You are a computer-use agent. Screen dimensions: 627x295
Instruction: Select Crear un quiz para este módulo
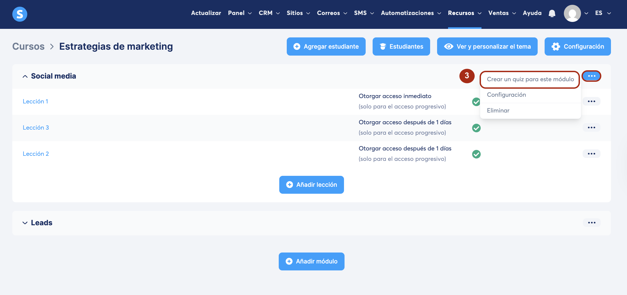click(530, 79)
